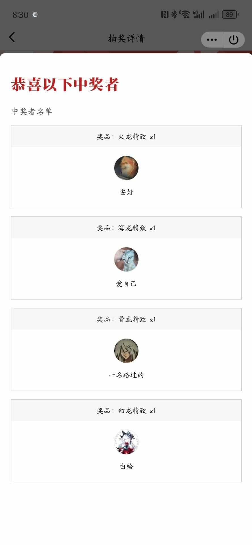Tap the prize header 火龙精致 x1
Image resolution: width=252 pixels, height=545 pixels.
tap(126, 137)
